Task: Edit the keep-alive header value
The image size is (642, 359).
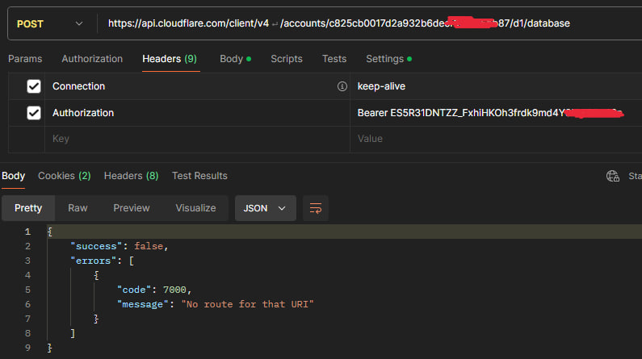Action: (495, 86)
